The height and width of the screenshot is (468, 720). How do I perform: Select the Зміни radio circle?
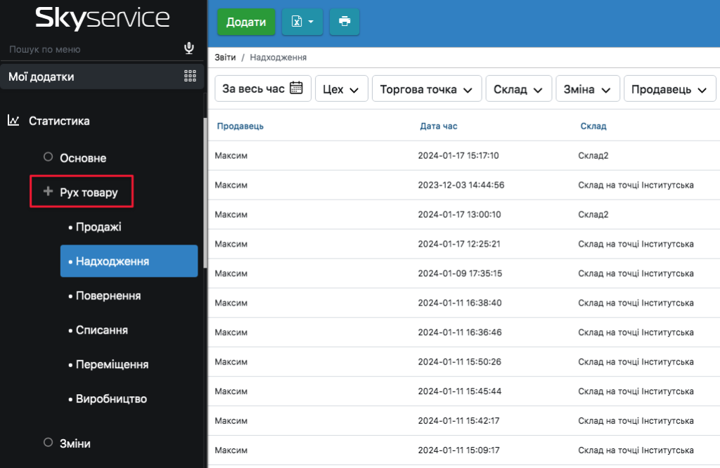pos(49,443)
